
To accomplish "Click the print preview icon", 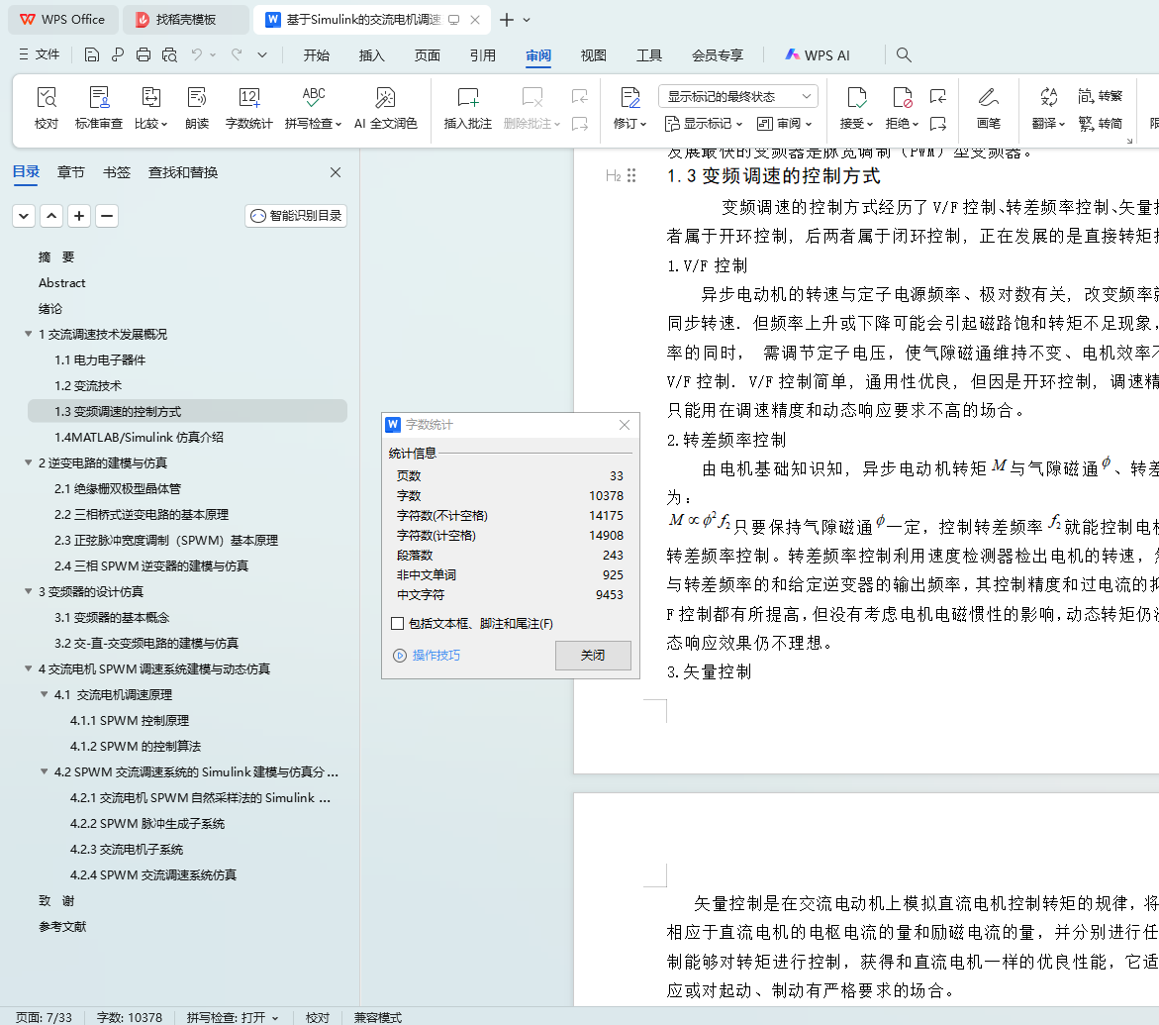I will click(169, 54).
